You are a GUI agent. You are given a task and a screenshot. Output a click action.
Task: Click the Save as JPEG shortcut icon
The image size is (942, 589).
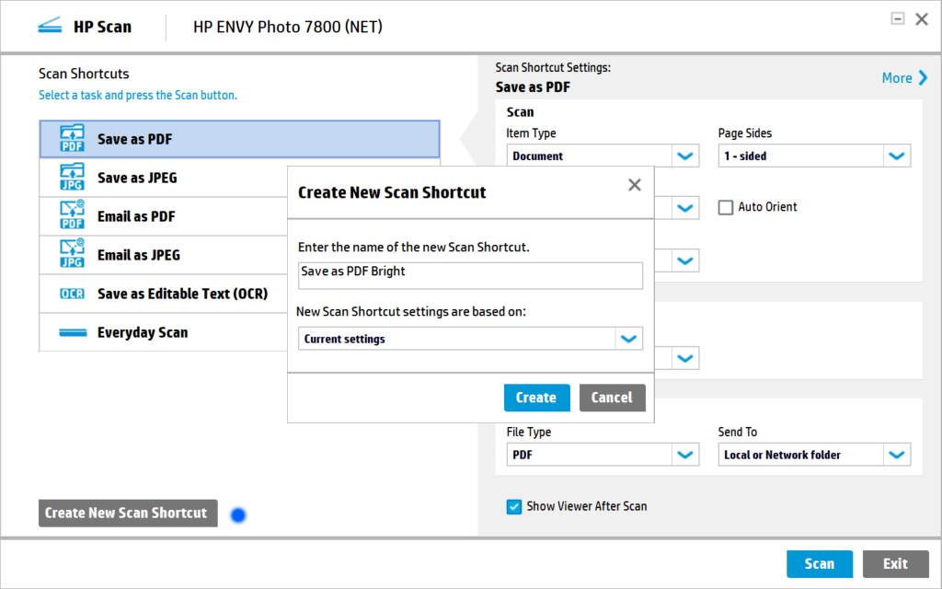click(x=72, y=178)
